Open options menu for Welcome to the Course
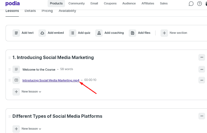Image resolution: width=207 pixels, height=133 pixels. click(x=202, y=69)
